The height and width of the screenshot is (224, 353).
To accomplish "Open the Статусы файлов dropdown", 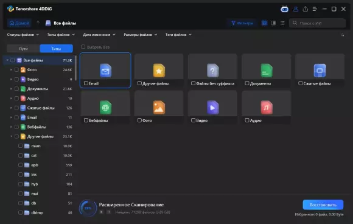I will pyautogui.click(x=23, y=35).
